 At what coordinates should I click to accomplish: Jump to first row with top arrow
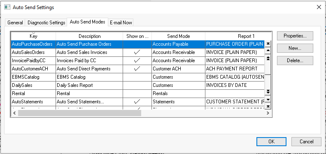coord(268,43)
